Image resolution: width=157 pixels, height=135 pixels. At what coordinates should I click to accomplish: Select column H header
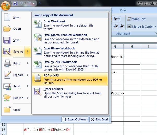click(x=132, y=47)
